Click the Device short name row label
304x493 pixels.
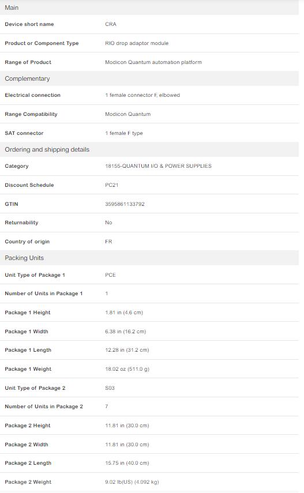coord(29,24)
